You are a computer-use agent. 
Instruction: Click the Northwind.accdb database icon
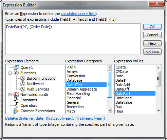[16, 95]
